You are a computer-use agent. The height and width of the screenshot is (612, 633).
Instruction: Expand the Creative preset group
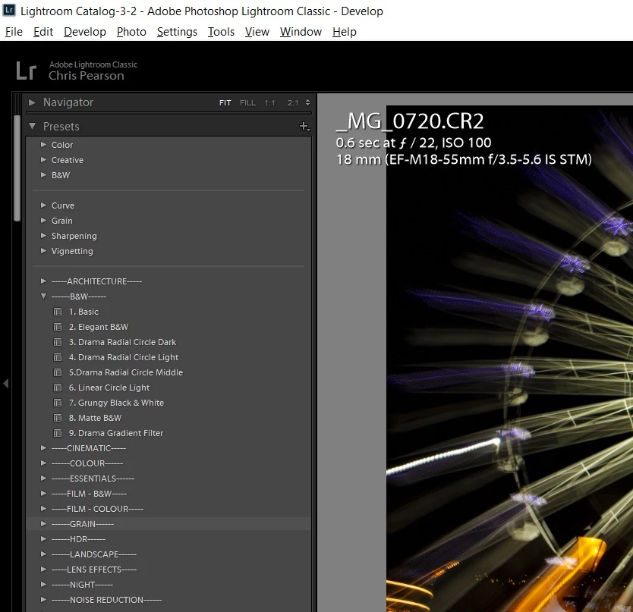(x=43, y=160)
